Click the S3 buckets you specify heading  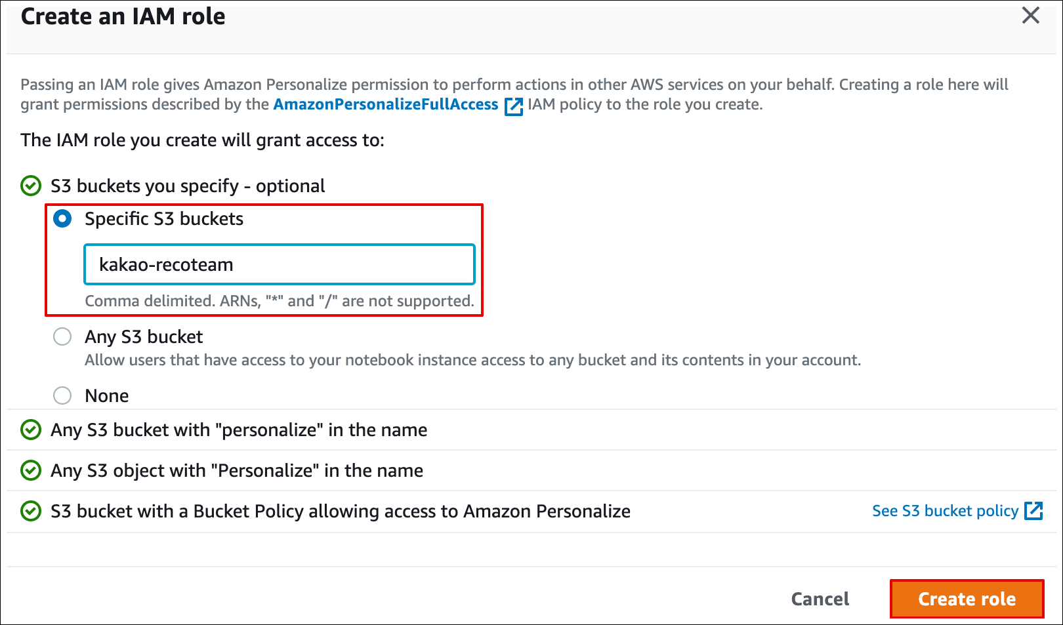point(188,186)
